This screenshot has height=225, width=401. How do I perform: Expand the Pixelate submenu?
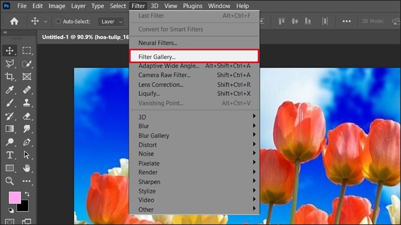(194, 163)
